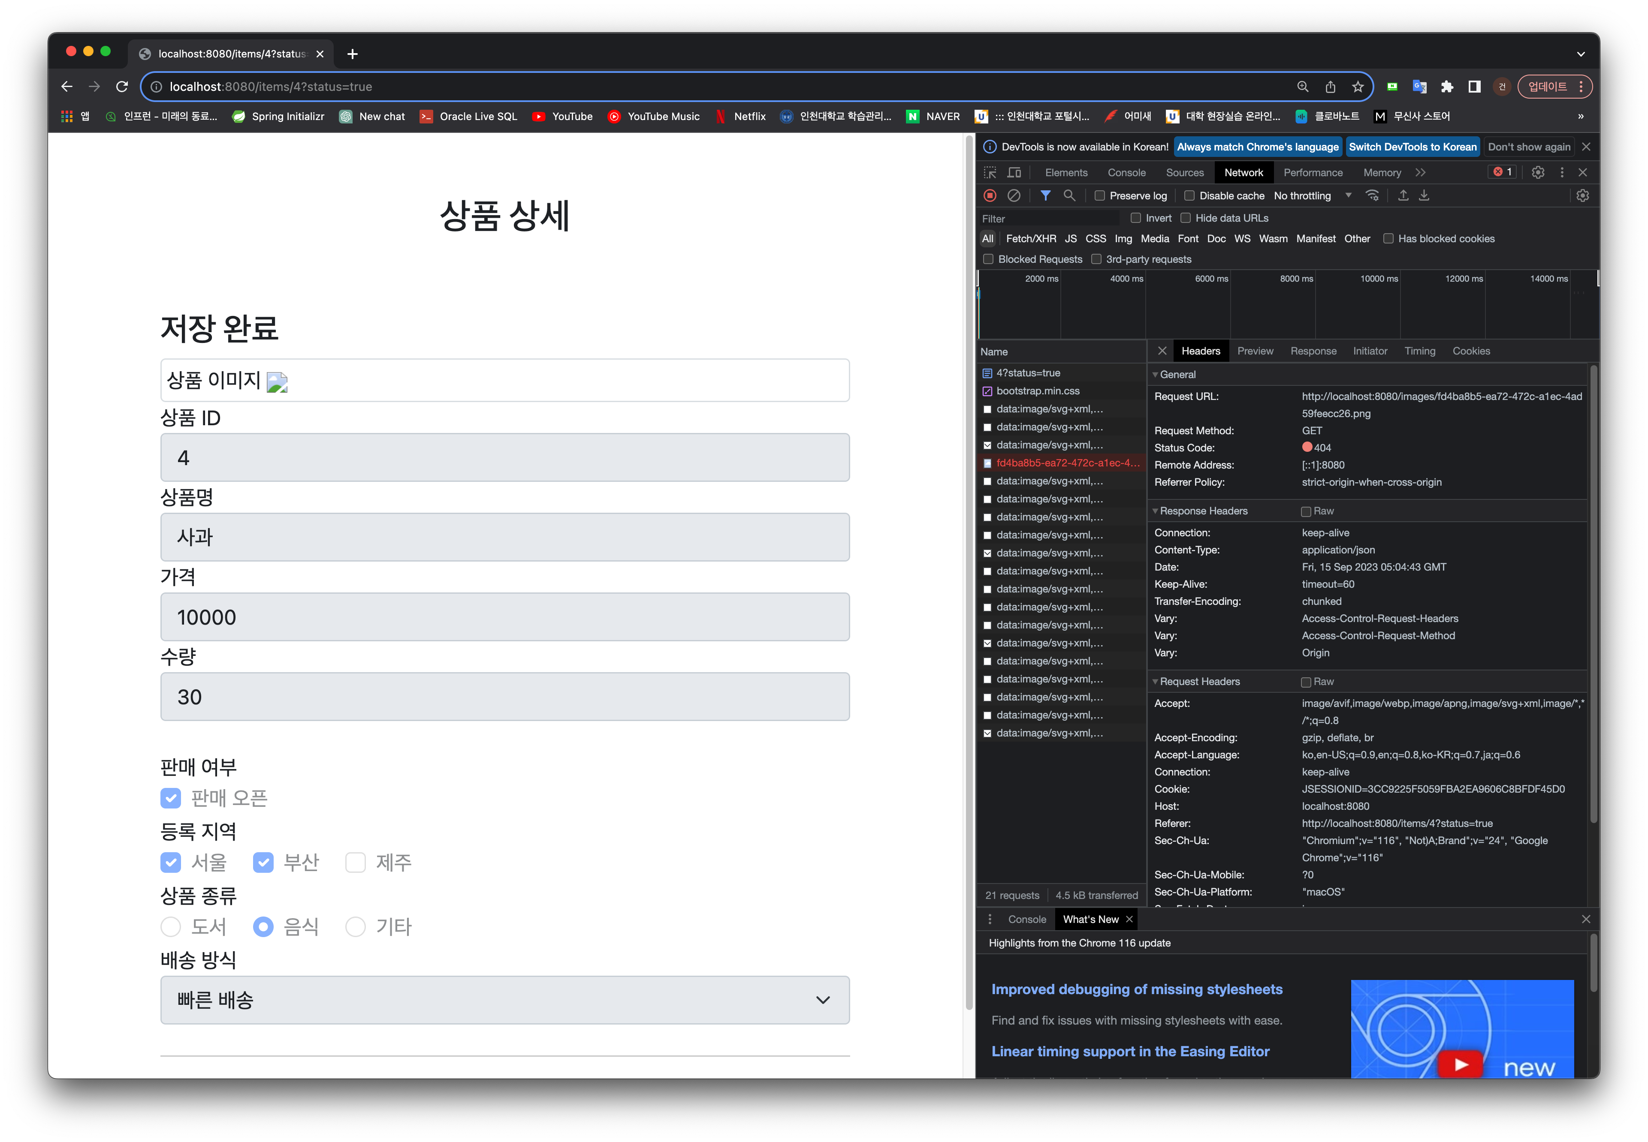Open the zoom magnifier in address bar
Viewport: 1648px width, 1142px height.
coord(1303,87)
